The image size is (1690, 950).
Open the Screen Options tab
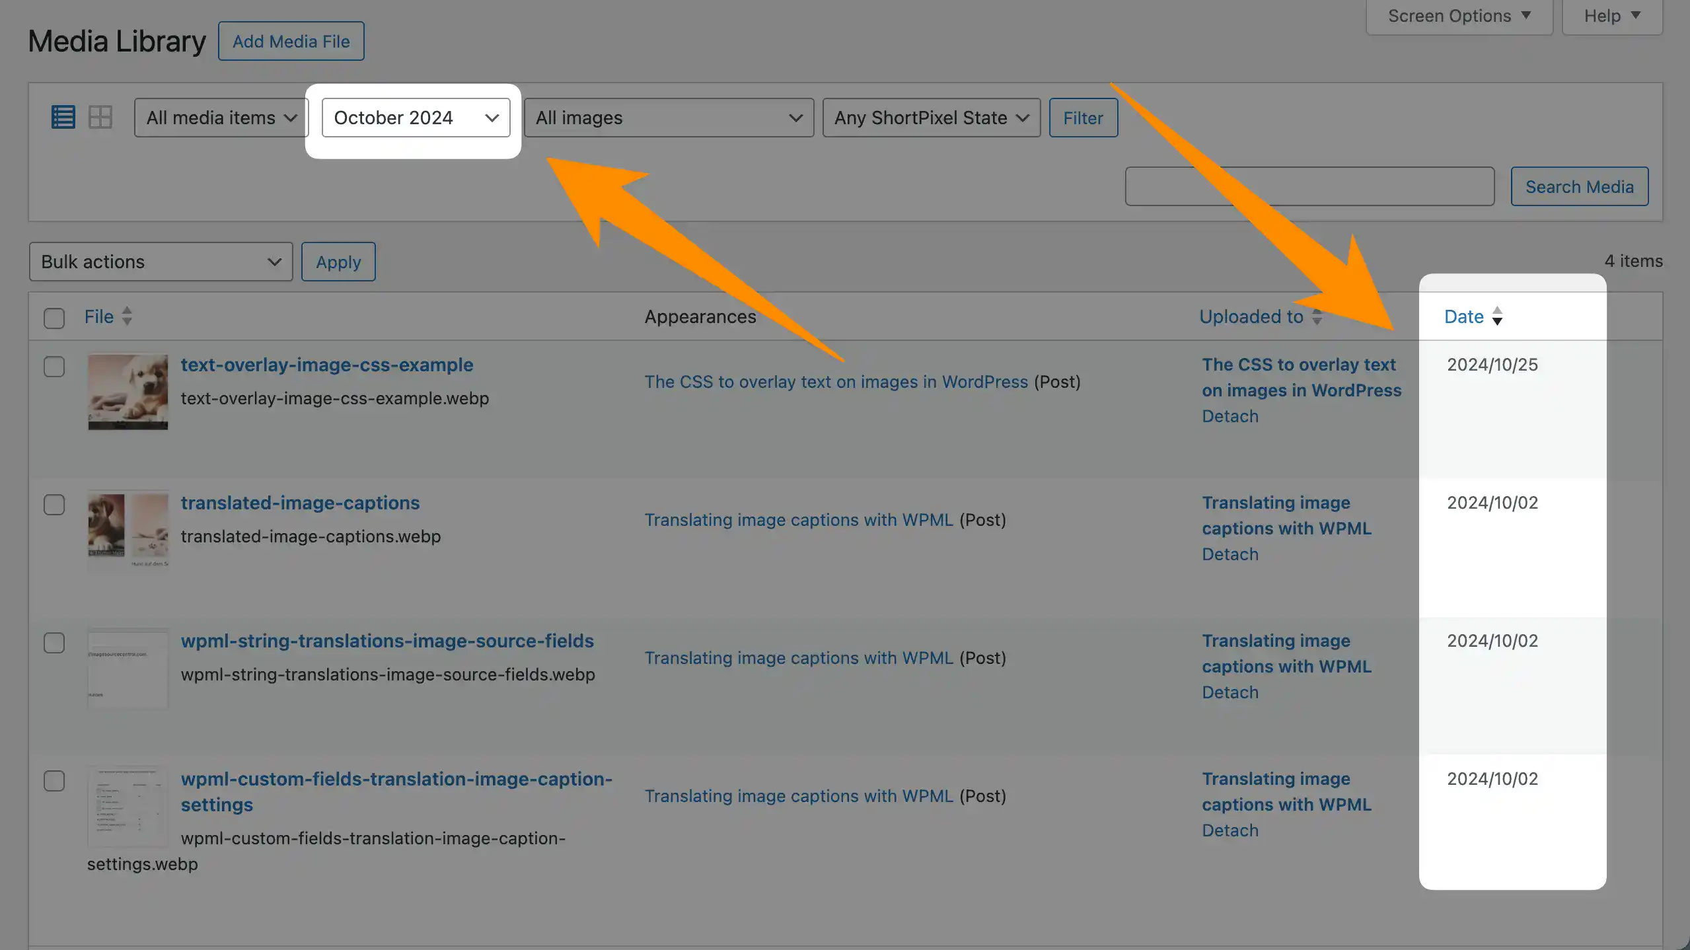1459,16
